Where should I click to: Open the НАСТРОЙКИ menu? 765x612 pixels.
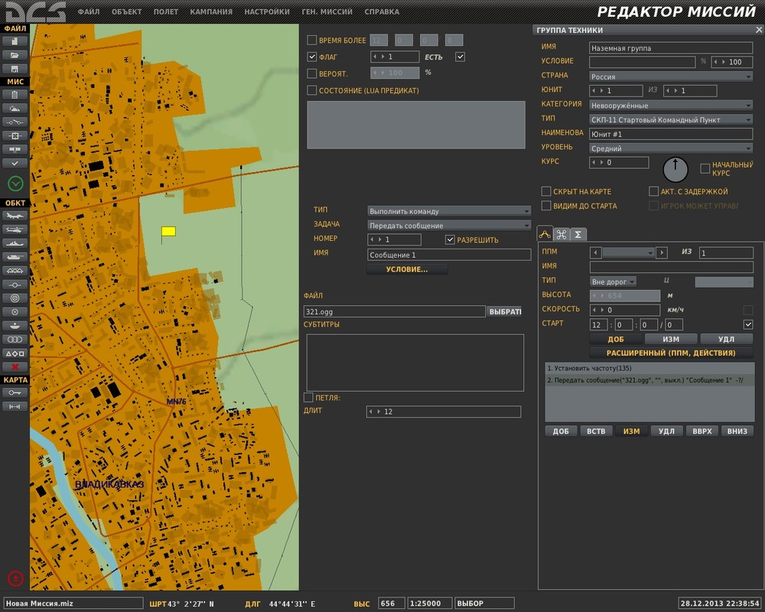tap(267, 12)
